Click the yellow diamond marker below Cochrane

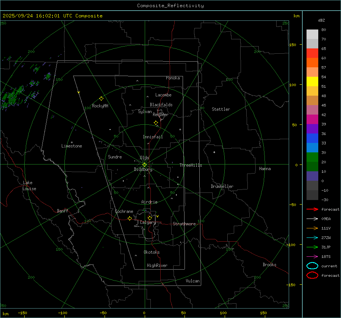[130, 219]
